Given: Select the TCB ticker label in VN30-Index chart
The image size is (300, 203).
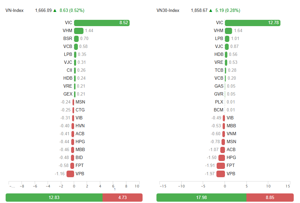Looking at the screenshot, I should click(x=219, y=70).
